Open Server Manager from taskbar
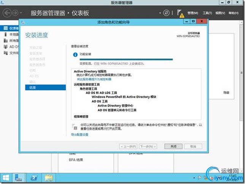245x184 pixels. pos(19,178)
